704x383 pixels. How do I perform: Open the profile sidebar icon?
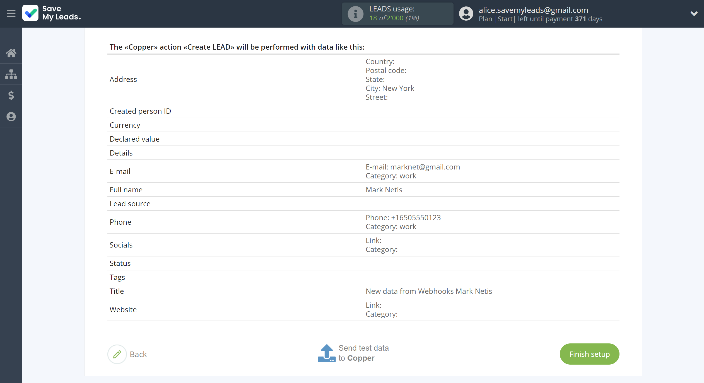11,117
